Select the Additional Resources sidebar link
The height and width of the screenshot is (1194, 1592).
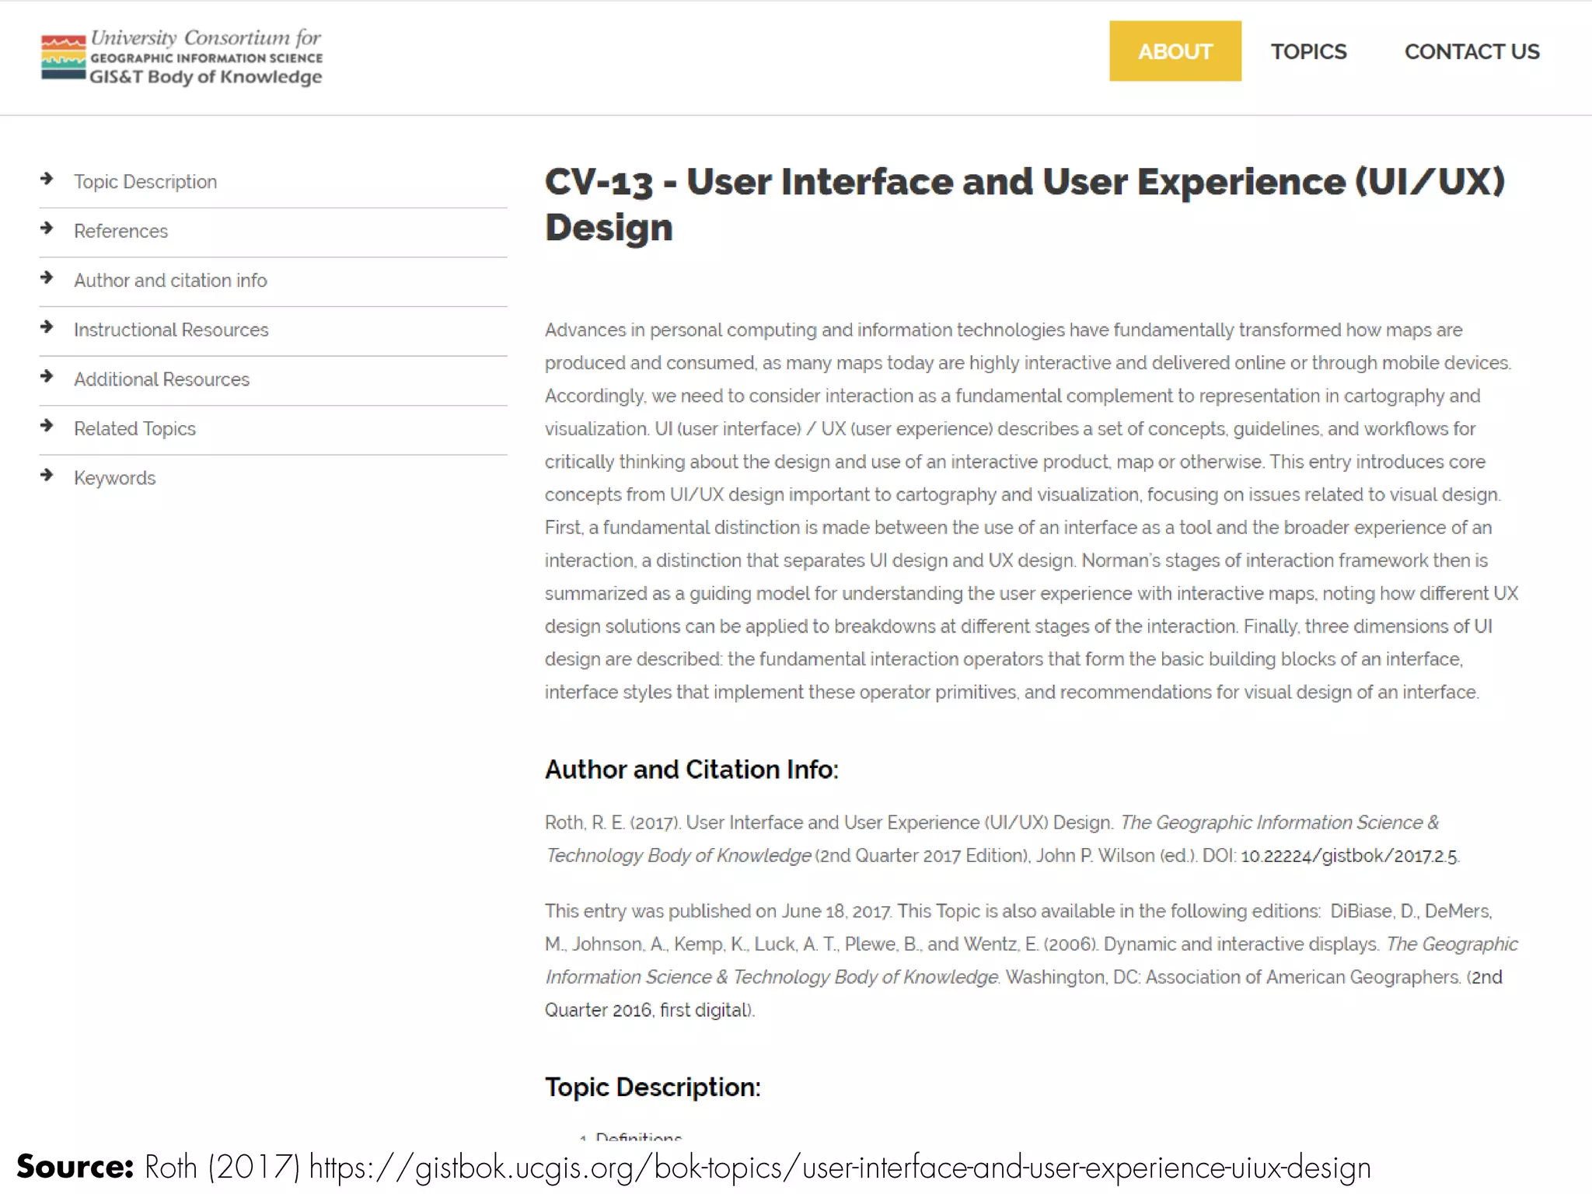[x=162, y=379]
